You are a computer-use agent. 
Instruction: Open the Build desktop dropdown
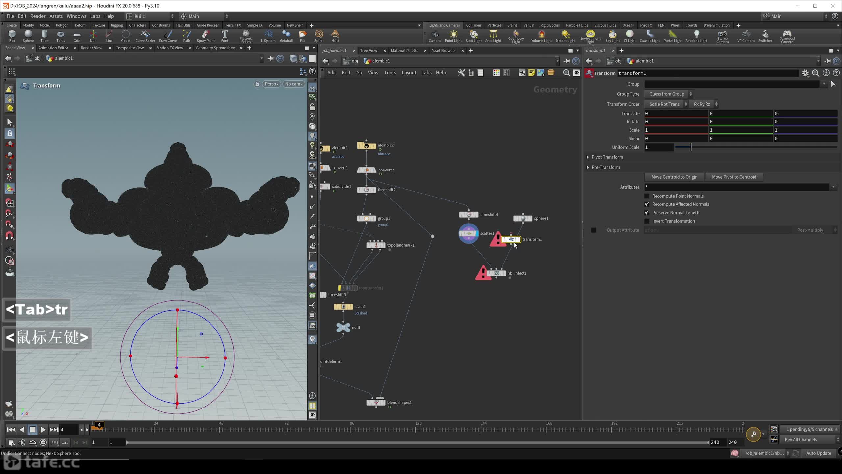click(x=150, y=16)
